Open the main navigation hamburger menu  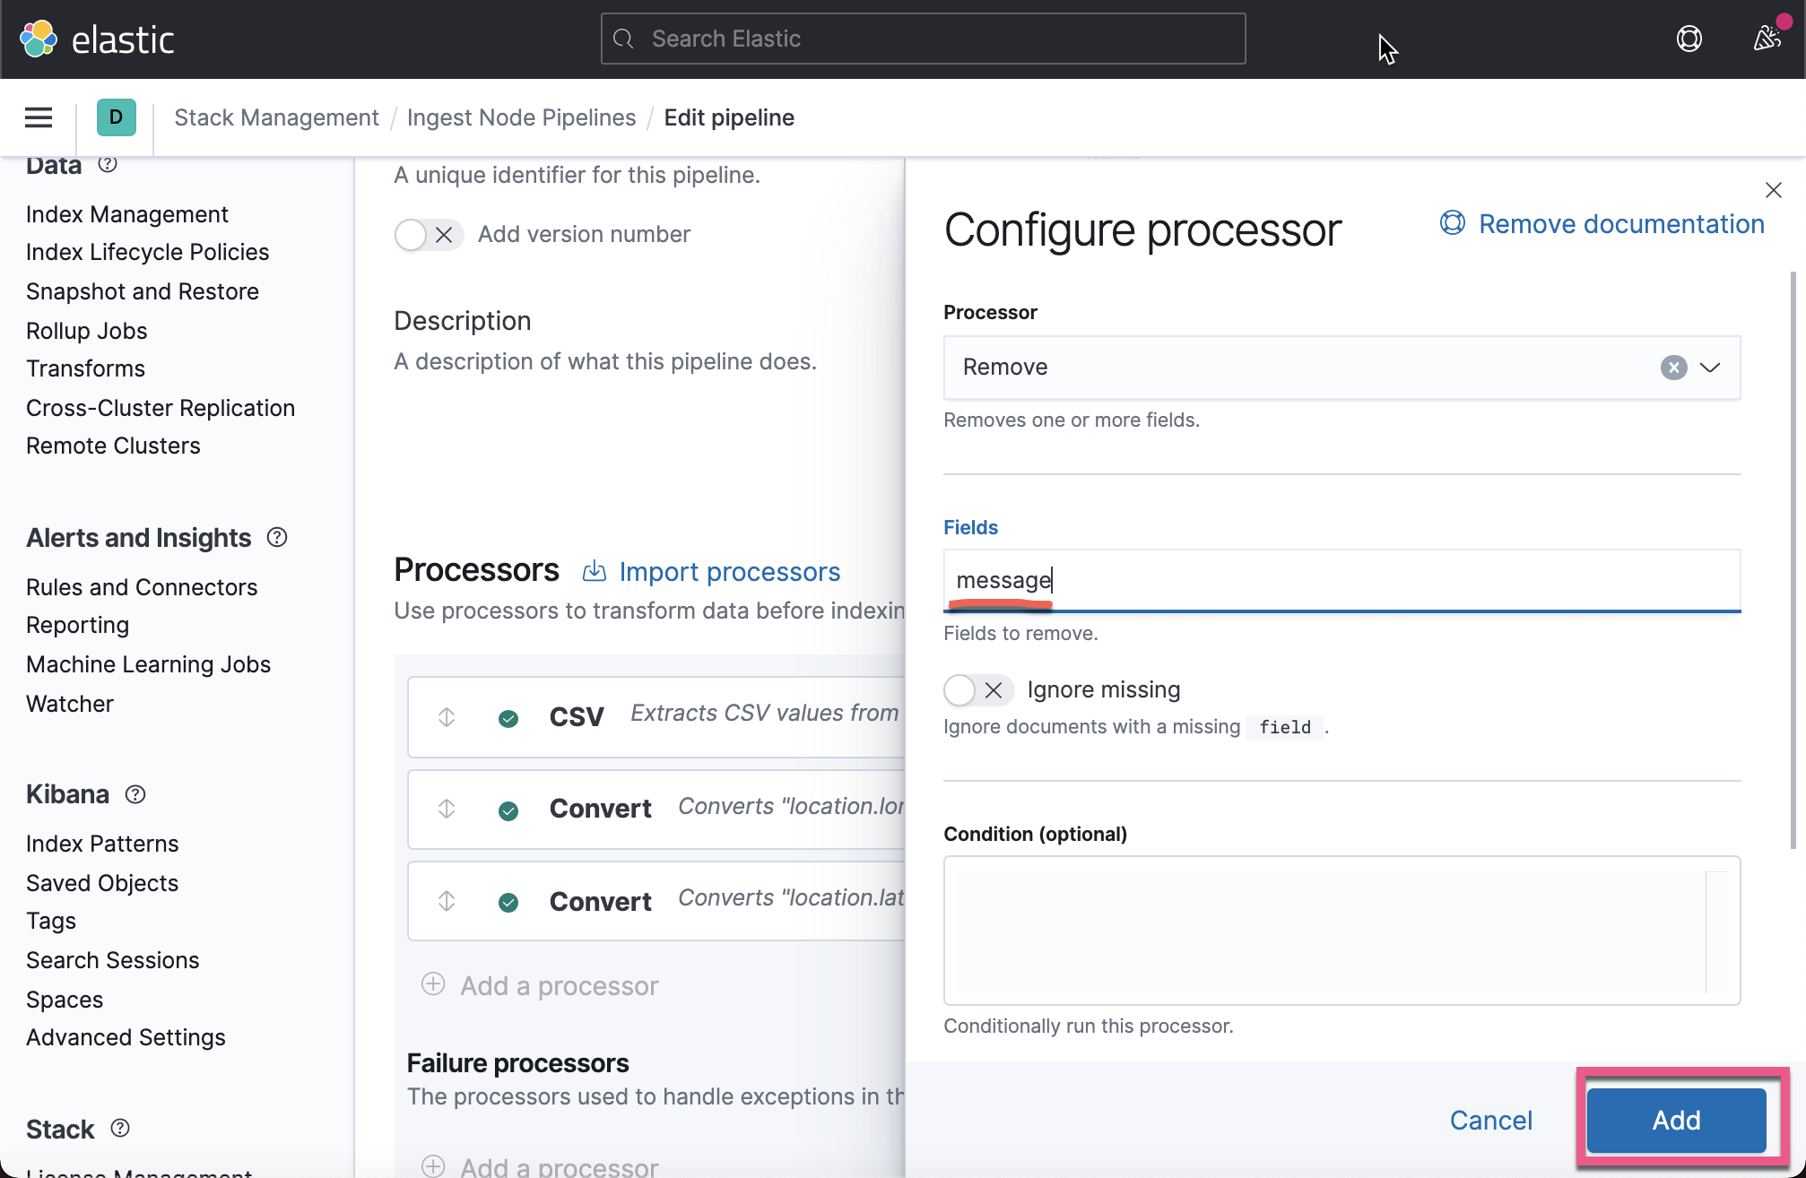coord(38,117)
